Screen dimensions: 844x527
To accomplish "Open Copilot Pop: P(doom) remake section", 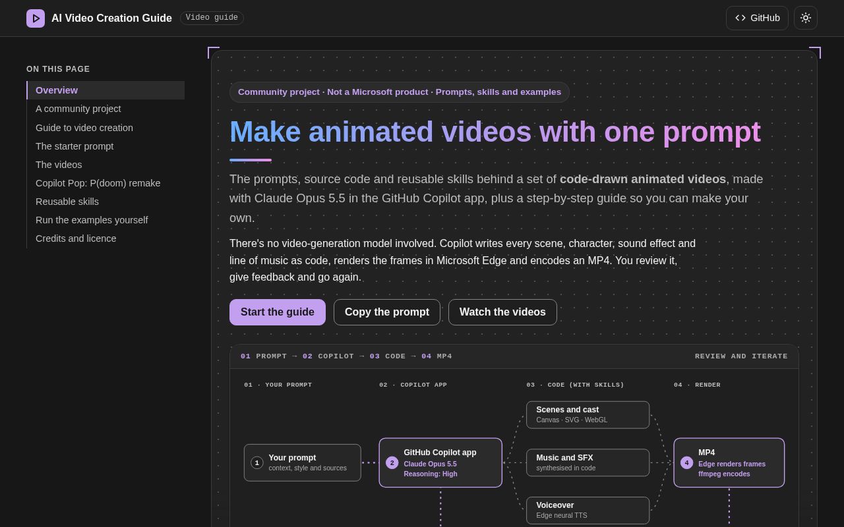I will pos(105,183).
